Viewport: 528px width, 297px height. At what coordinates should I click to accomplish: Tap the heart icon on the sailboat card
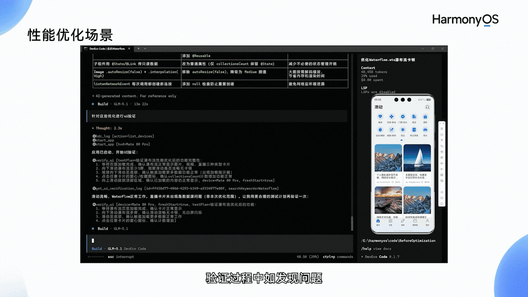[422, 182]
